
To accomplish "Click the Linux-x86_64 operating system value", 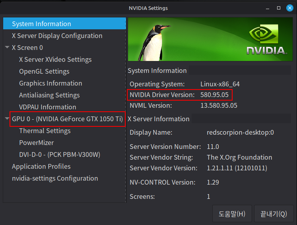I will coord(220,84).
